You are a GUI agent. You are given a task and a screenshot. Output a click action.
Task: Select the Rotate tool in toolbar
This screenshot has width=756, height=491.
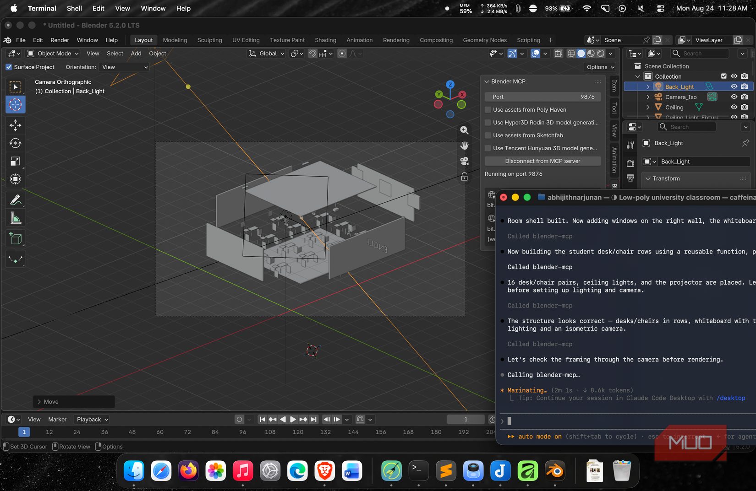click(16, 143)
